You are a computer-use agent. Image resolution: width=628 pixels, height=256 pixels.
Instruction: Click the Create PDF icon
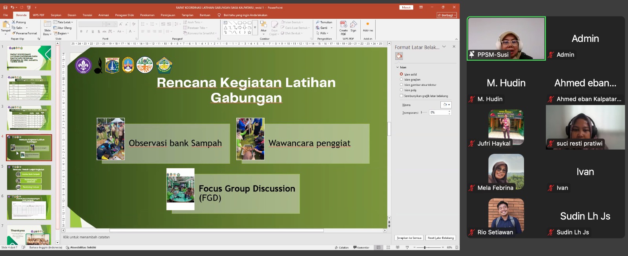343,25
